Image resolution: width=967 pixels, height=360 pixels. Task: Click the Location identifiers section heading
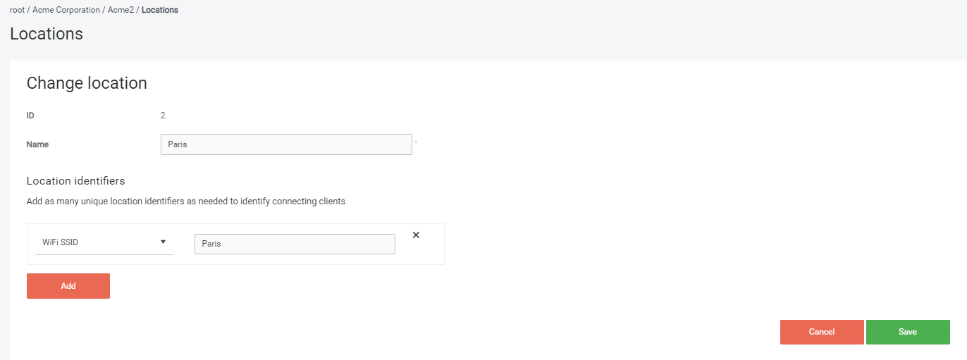(75, 181)
